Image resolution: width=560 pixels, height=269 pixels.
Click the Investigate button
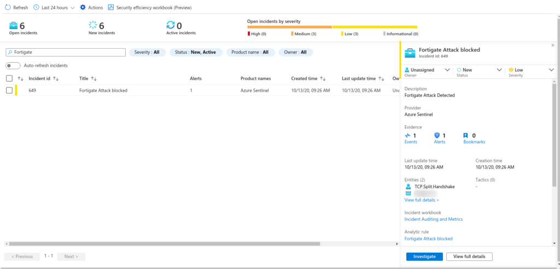click(x=424, y=256)
